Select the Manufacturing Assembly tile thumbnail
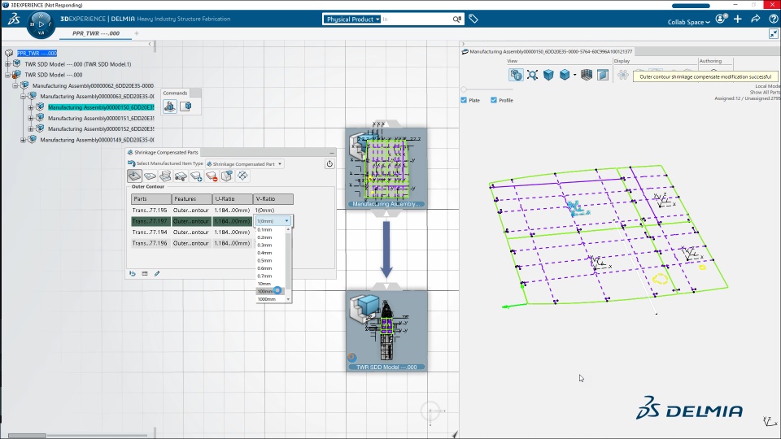The width and height of the screenshot is (781, 439). coord(386,168)
